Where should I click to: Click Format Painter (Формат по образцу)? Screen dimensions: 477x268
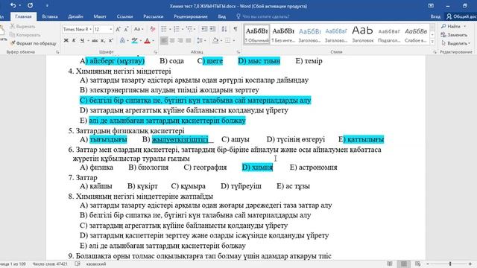tap(34, 43)
